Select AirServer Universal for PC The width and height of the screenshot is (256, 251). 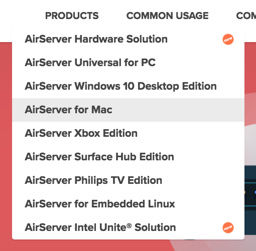129,63
